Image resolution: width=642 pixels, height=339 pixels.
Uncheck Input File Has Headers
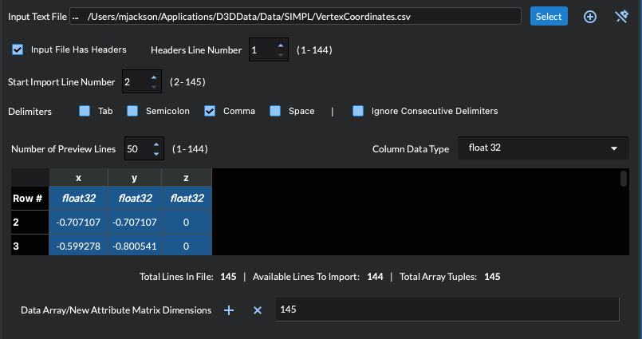point(18,49)
